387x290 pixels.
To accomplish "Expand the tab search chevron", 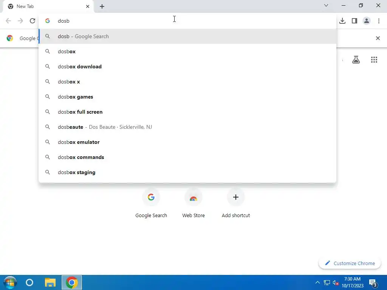I will tap(326, 5).
